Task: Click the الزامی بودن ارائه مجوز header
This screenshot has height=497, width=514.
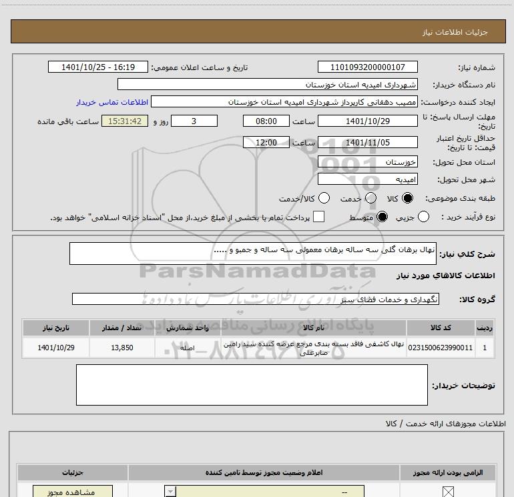Action: click(448, 472)
